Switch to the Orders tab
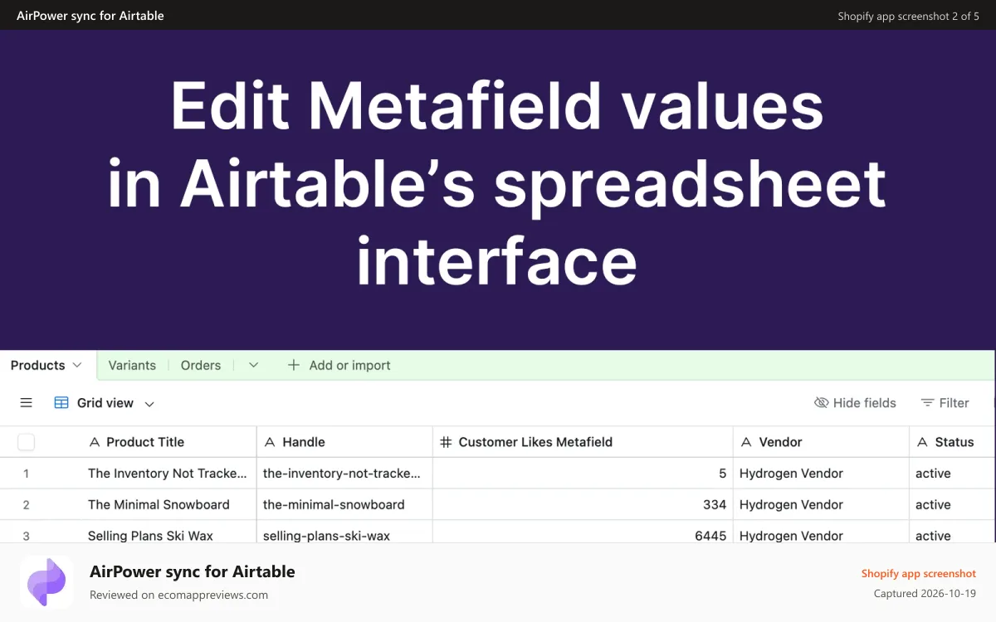This screenshot has height=622, width=996. point(201,365)
